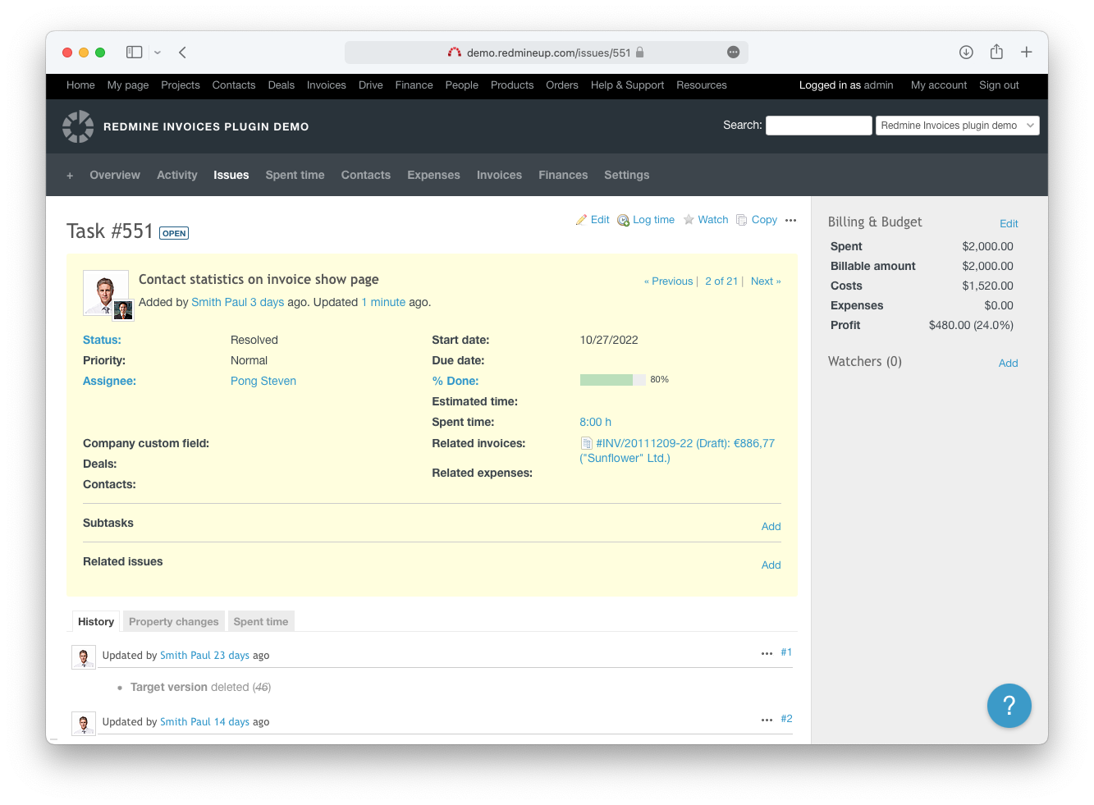
Task: Click the Watch star icon
Action: [x=689, y=220]
